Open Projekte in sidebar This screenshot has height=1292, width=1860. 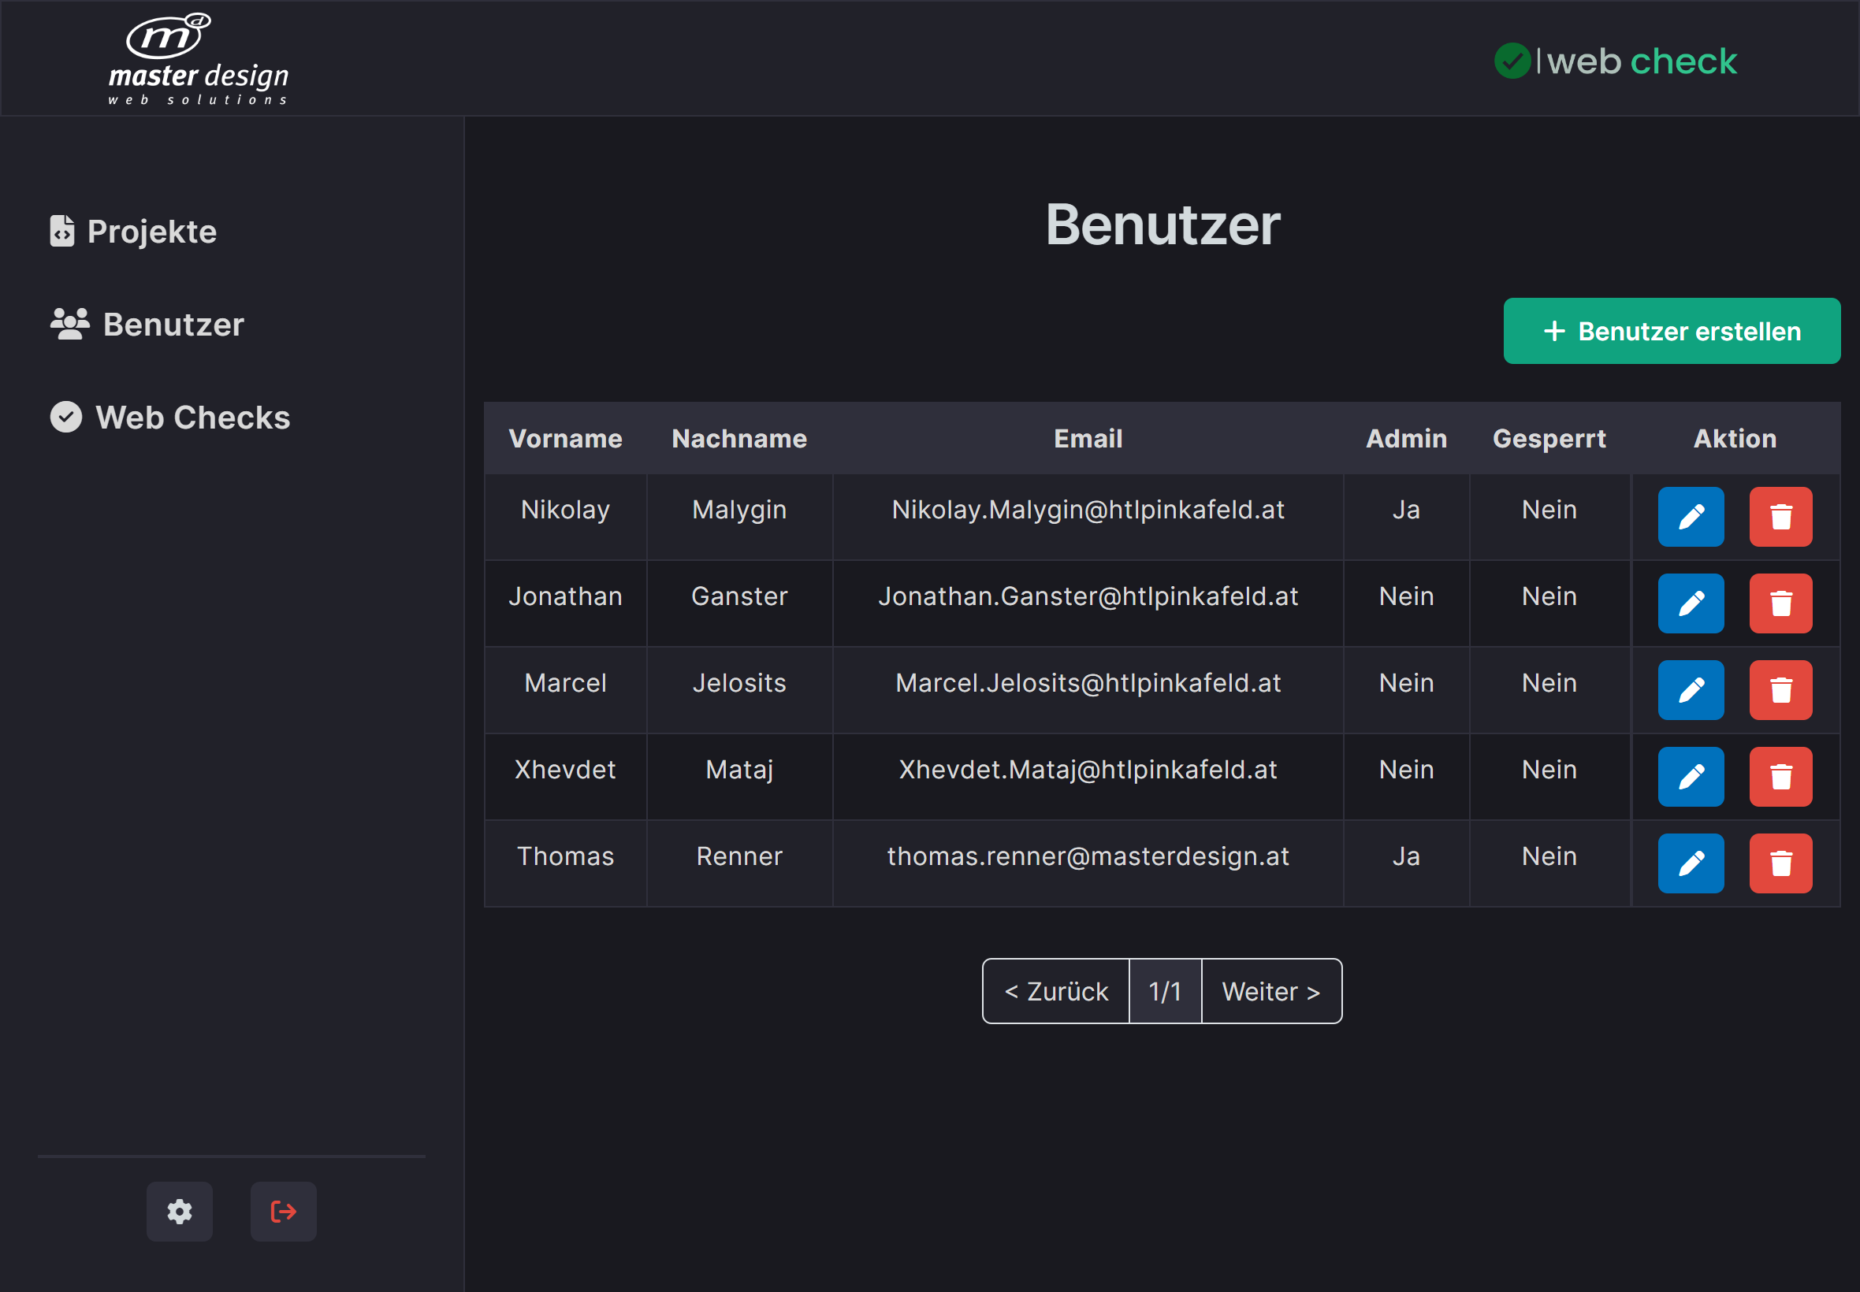134,232
